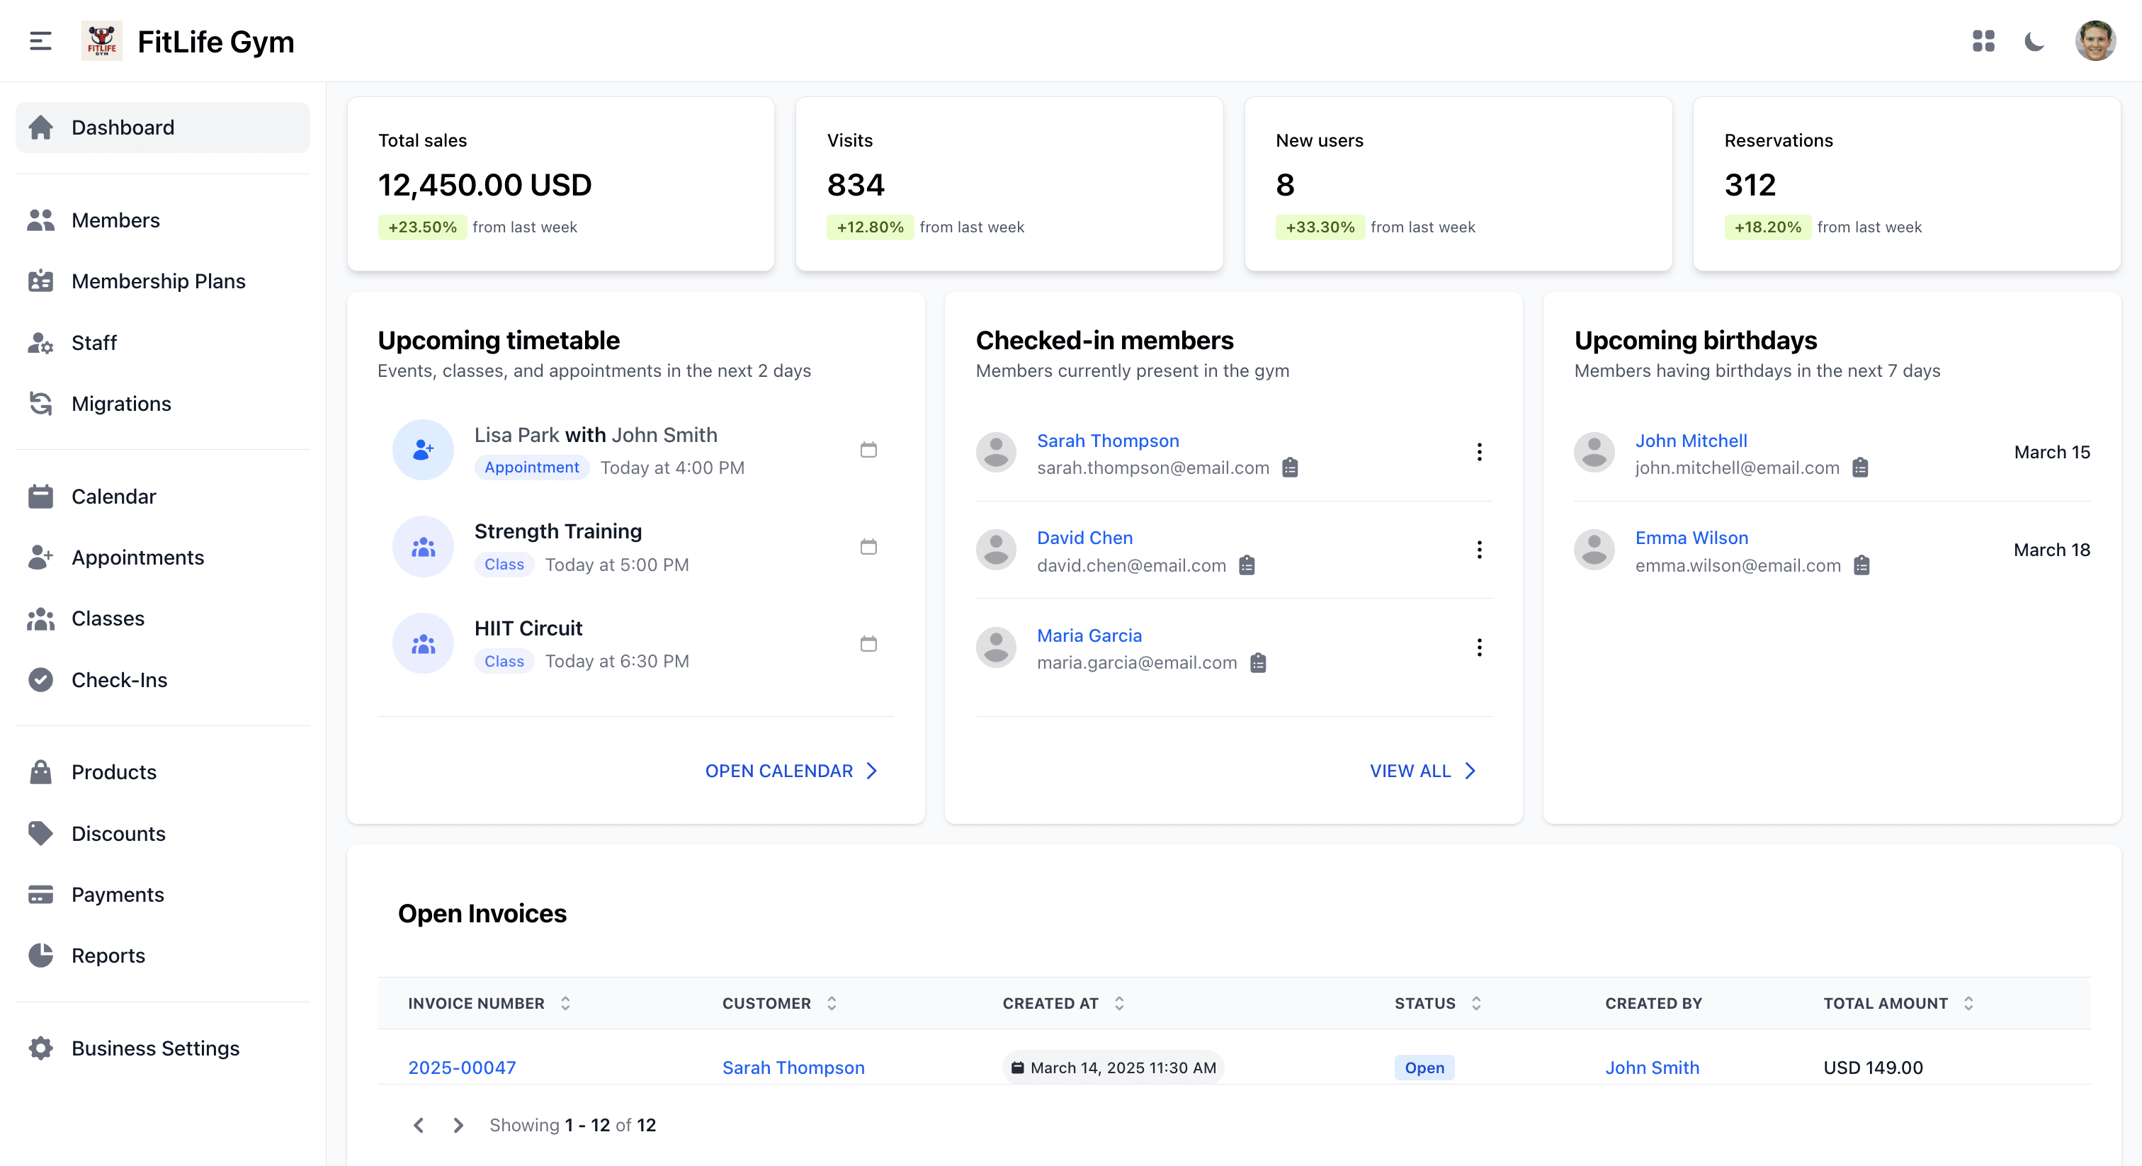Click the FitLife Gym logo
Viewport: 2142px width, 1166px height.
[x=101, y=41]
